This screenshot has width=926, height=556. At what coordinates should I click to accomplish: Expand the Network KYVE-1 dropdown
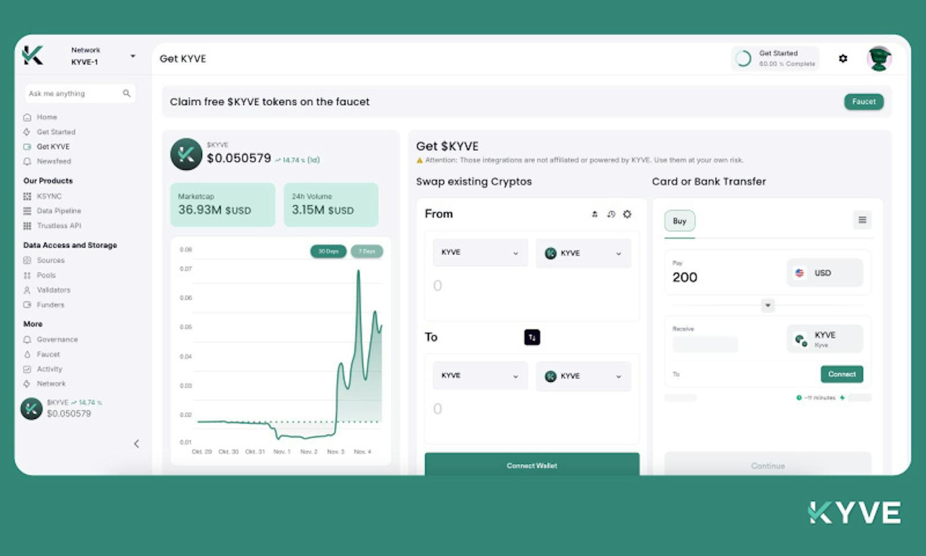[x=133, y=56]
